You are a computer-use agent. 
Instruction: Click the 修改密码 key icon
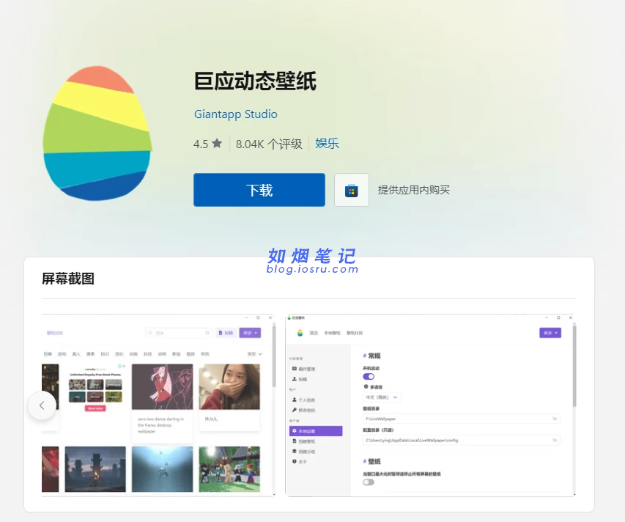(x=295, y=410)
